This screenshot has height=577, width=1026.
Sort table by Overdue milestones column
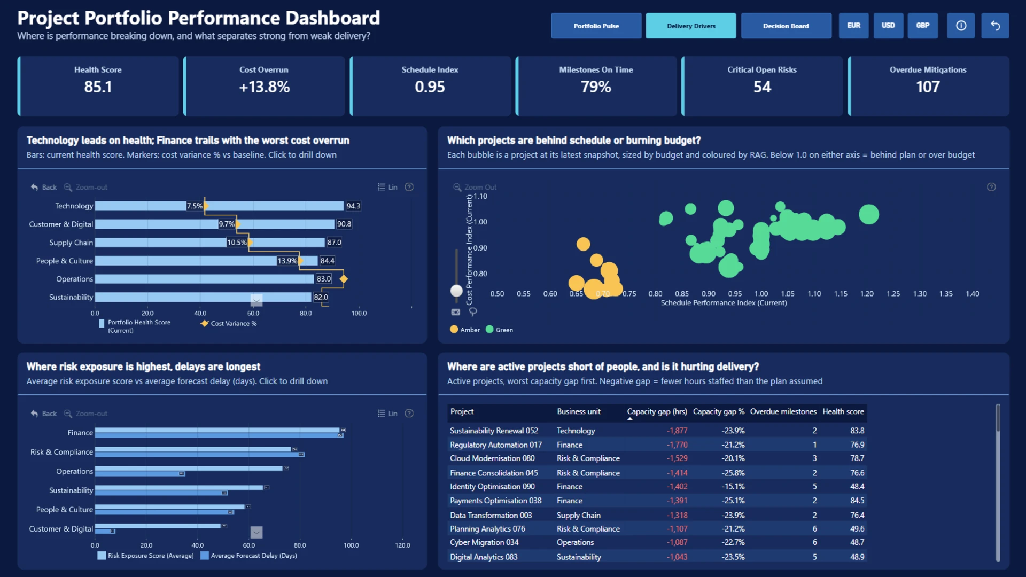783,411
